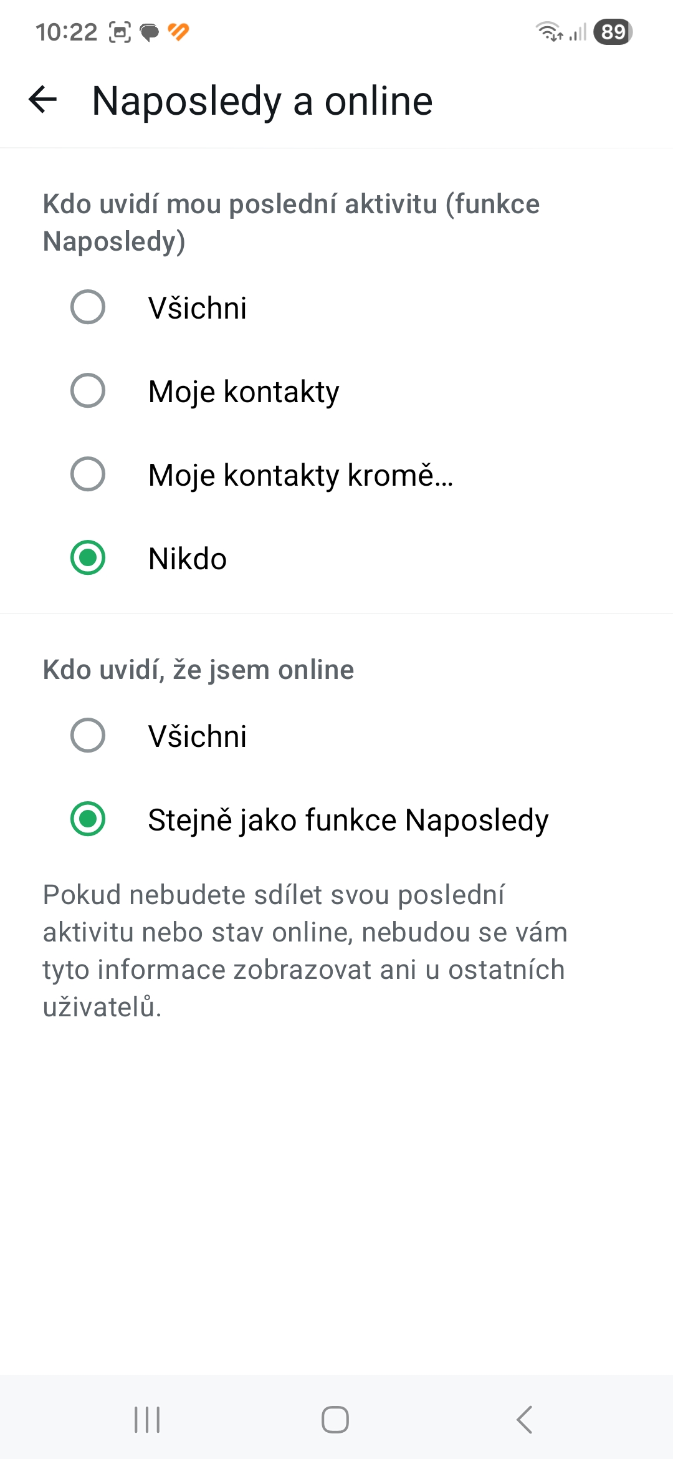This screenshot has width=673, height=1459.
Task: Tap the Wi-Fi status icon
Action: (549, 31)
